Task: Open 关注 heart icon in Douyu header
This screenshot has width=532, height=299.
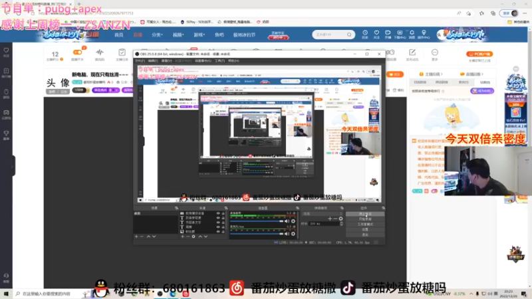Action: [376, 34]
